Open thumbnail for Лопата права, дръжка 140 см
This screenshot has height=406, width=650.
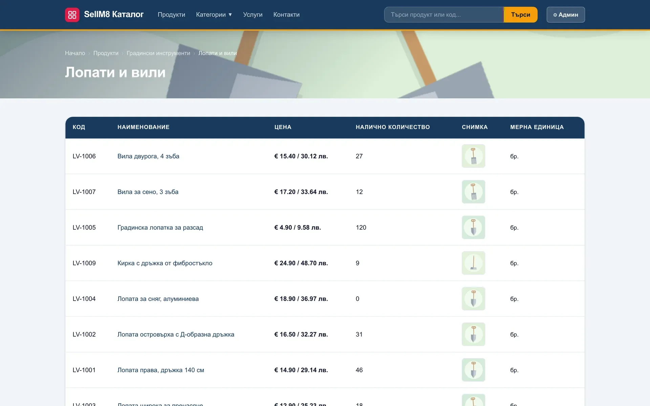(473, 370)
